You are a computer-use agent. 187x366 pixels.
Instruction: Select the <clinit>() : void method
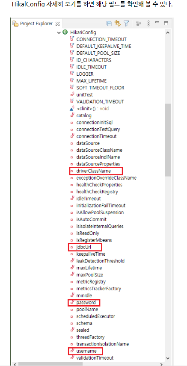click(x=92, y=109)
